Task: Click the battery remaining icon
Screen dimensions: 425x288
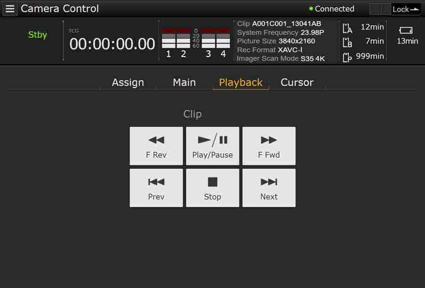Action: pos(406,30)
